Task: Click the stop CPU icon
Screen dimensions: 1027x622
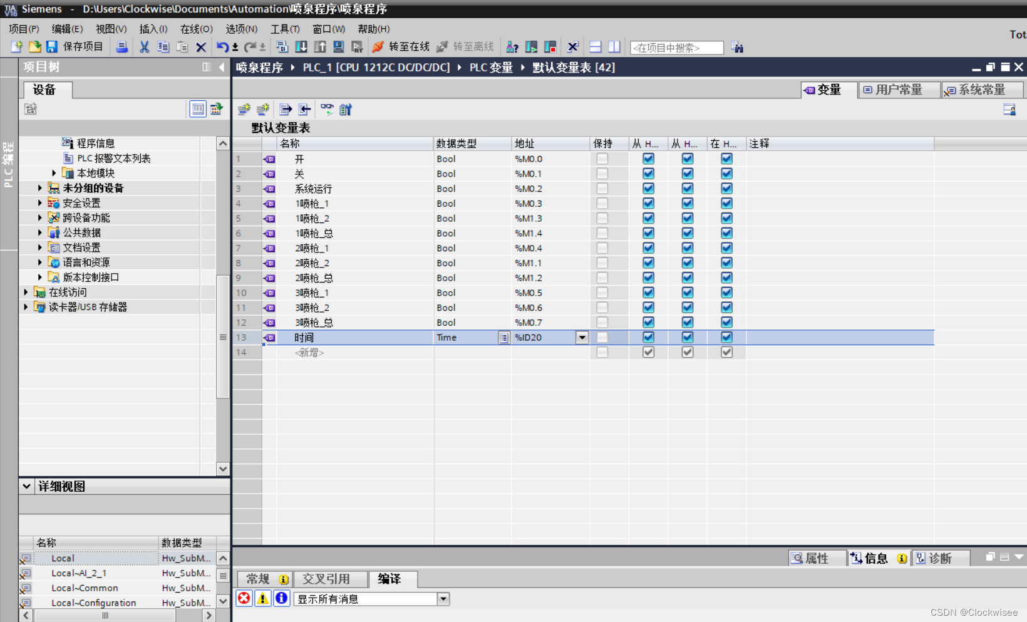Action: tap(550, 47)
